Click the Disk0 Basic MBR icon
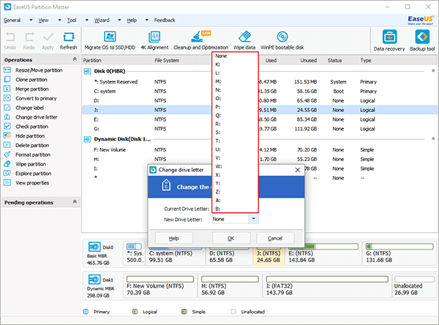 (x=94, y=247)
